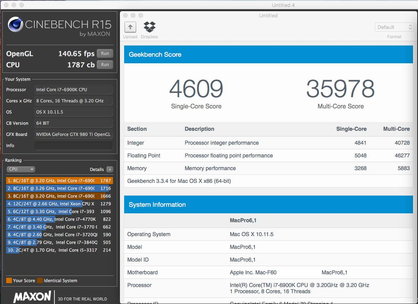Select ranking row 1 scoring 1787

coord(59,181)
